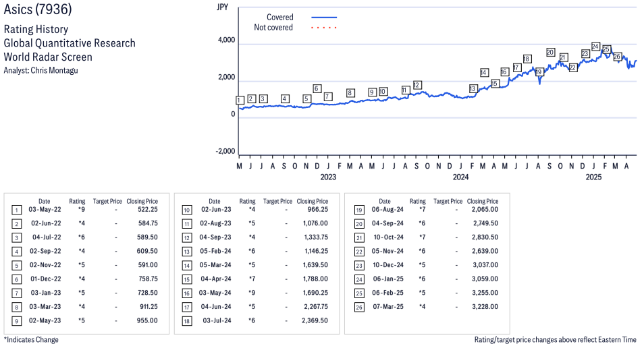Viewport: 644px width, 344px height.
Task: Click the numbered box 4 in the table
Action: click(x=16, y=252)
